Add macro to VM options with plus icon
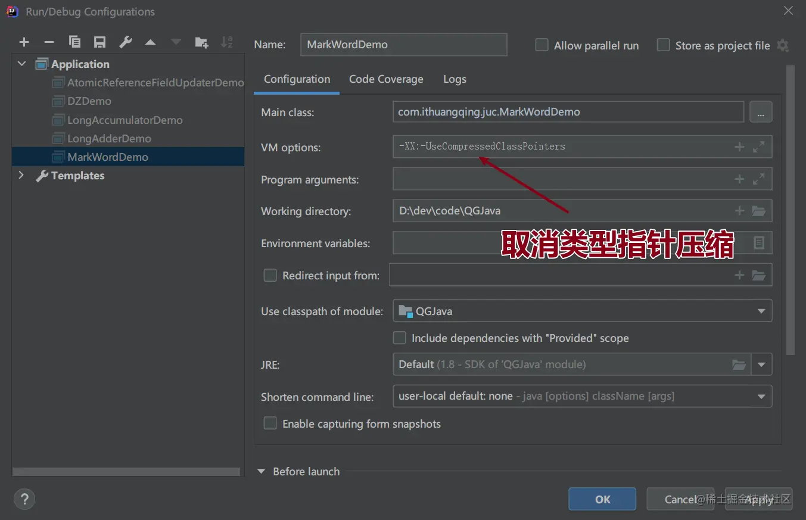Image resolution: width=806 pixels, height=520 pixels. tap(739, 147)
